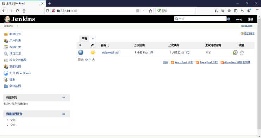Collapse the 构建队列 panel
Screen dimensions: 261x138
point(64,98)
